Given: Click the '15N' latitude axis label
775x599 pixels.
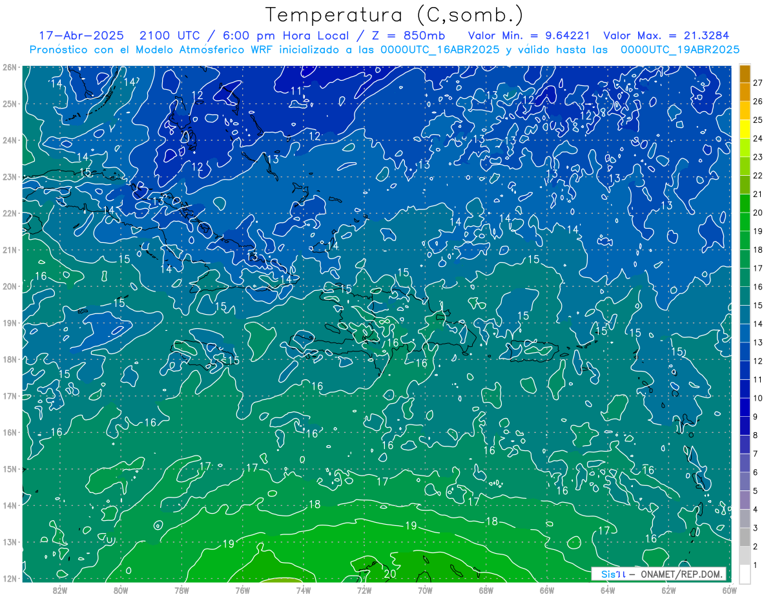Looking at the screenshot, I should click(x=9, y=469).
